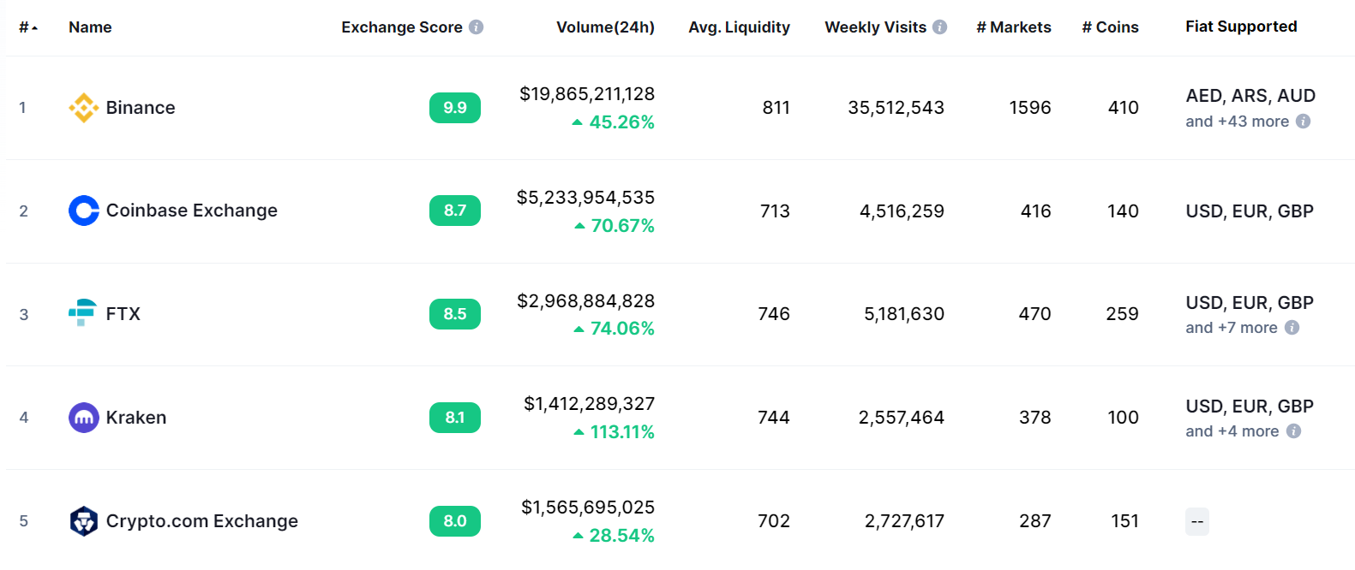The width and height of the screenshot is (1355, 570).
Task: Show FTX's +7 more fiat info icon
Action: point(1292,328)
